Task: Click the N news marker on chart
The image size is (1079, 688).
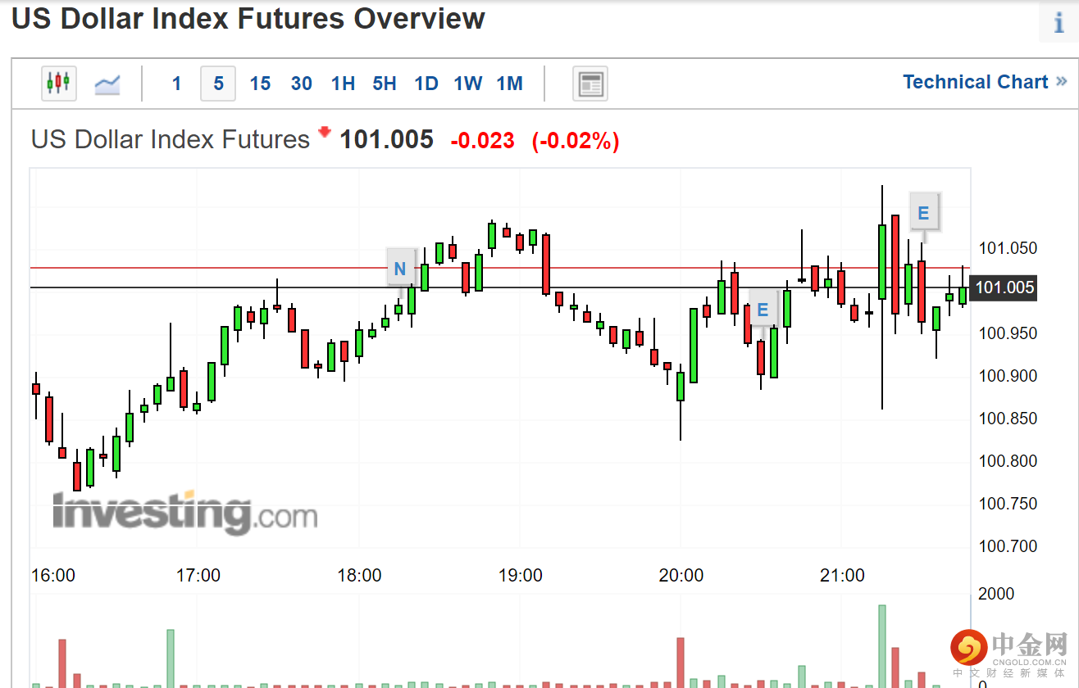Action: coord(400,268)
